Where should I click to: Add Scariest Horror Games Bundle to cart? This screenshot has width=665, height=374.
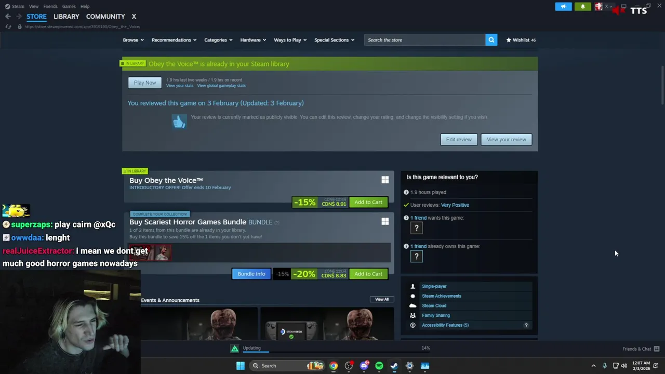pyautogui.click(x=368, y=274)
